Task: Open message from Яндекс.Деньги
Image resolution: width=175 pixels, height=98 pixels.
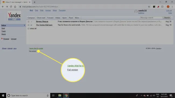Action: pos(42,21)
